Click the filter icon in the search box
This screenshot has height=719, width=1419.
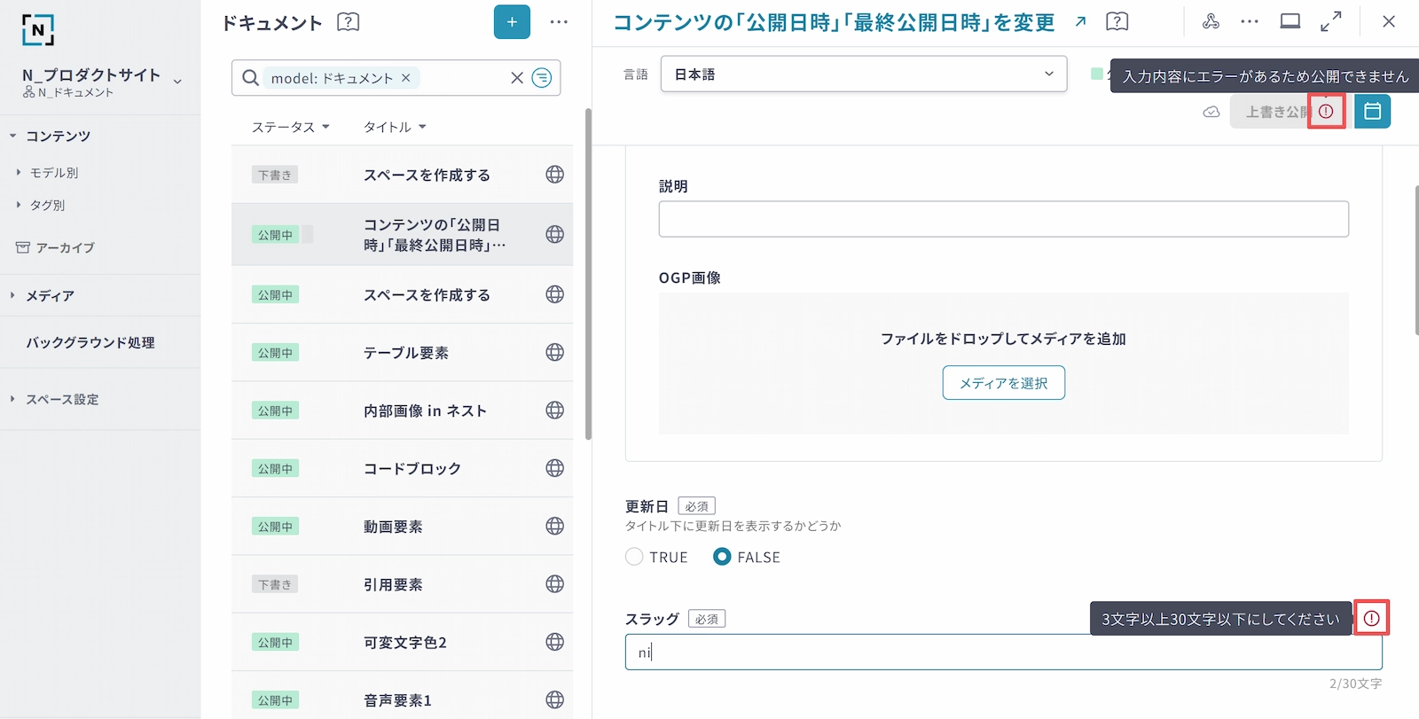pyautogui.click(x=541, y=78)
